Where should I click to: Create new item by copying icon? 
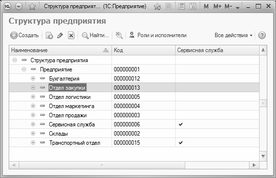pos(49,35)
